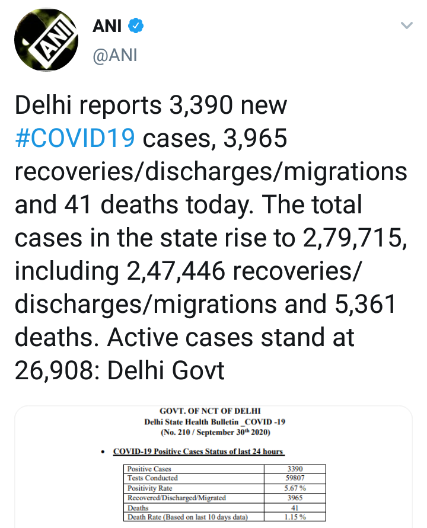Click the 'No. 210 / September 30th 2020' line
The width and height of the screenshot is (427, 528).
coord(211,433)
